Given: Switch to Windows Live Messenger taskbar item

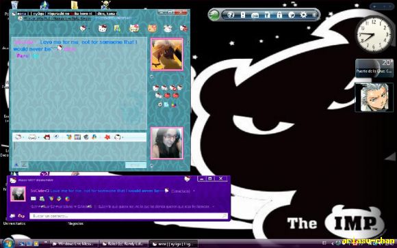Looking at the screenshot, I should pyautogui.click(x=74, y=244).
